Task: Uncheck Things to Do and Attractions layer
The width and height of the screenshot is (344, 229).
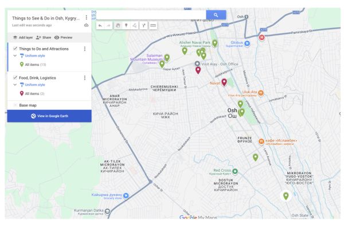Action: coord(15,49)
